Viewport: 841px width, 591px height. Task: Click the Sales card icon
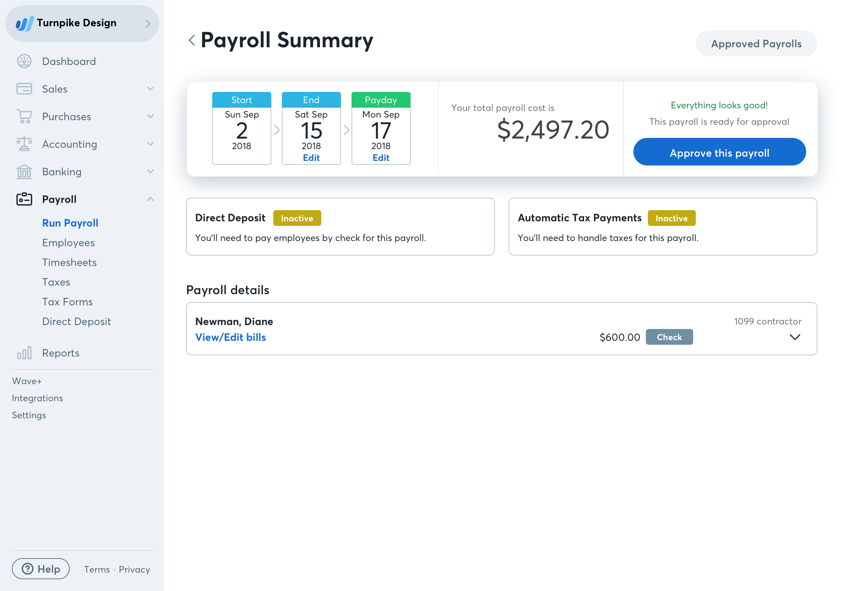pos(24,89)
